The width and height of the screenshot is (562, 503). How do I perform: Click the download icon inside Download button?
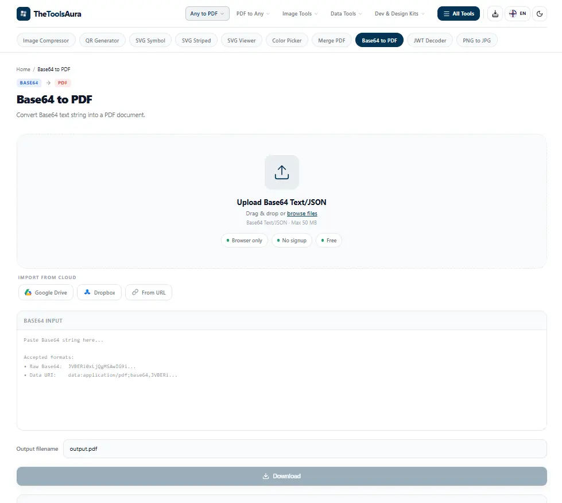266,476
